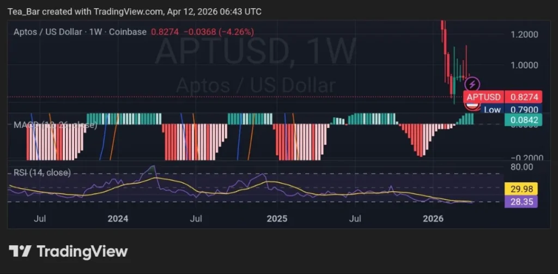Click the 2025 time axis label
Viewport: 558px width, 274px height.
pos(277,219)
